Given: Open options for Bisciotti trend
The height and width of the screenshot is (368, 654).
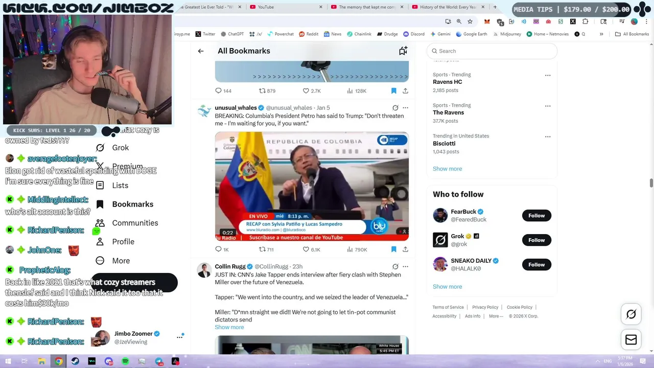Looking at the screenshot, I should tap(548, 136).
